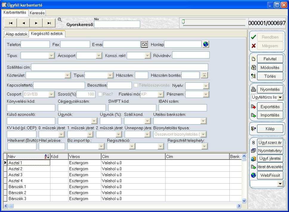The image size is (289, 212).
Task: Click the Felvitel button
Action: click(270, 59)
